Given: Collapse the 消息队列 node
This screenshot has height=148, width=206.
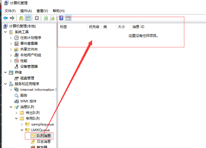Looking at the screenshot, I should [x=11, y=107].
